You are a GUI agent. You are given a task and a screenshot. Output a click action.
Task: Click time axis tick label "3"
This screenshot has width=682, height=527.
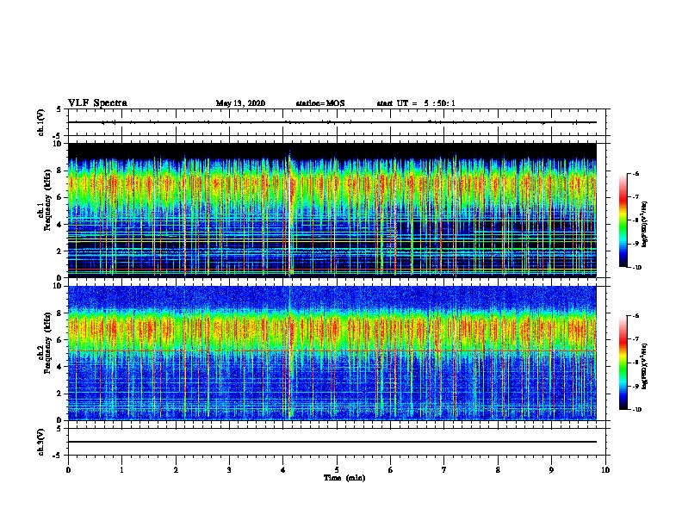(229, 470)
